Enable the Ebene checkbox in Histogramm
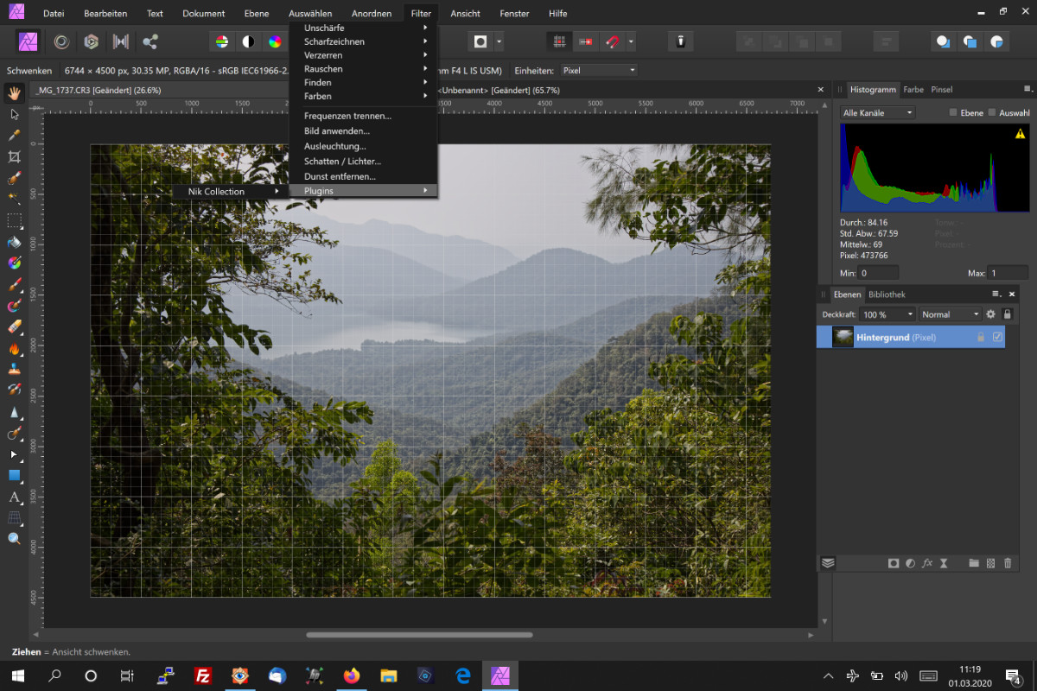Viewport: 1037px width, 691px height. click(x=953, y=113)
